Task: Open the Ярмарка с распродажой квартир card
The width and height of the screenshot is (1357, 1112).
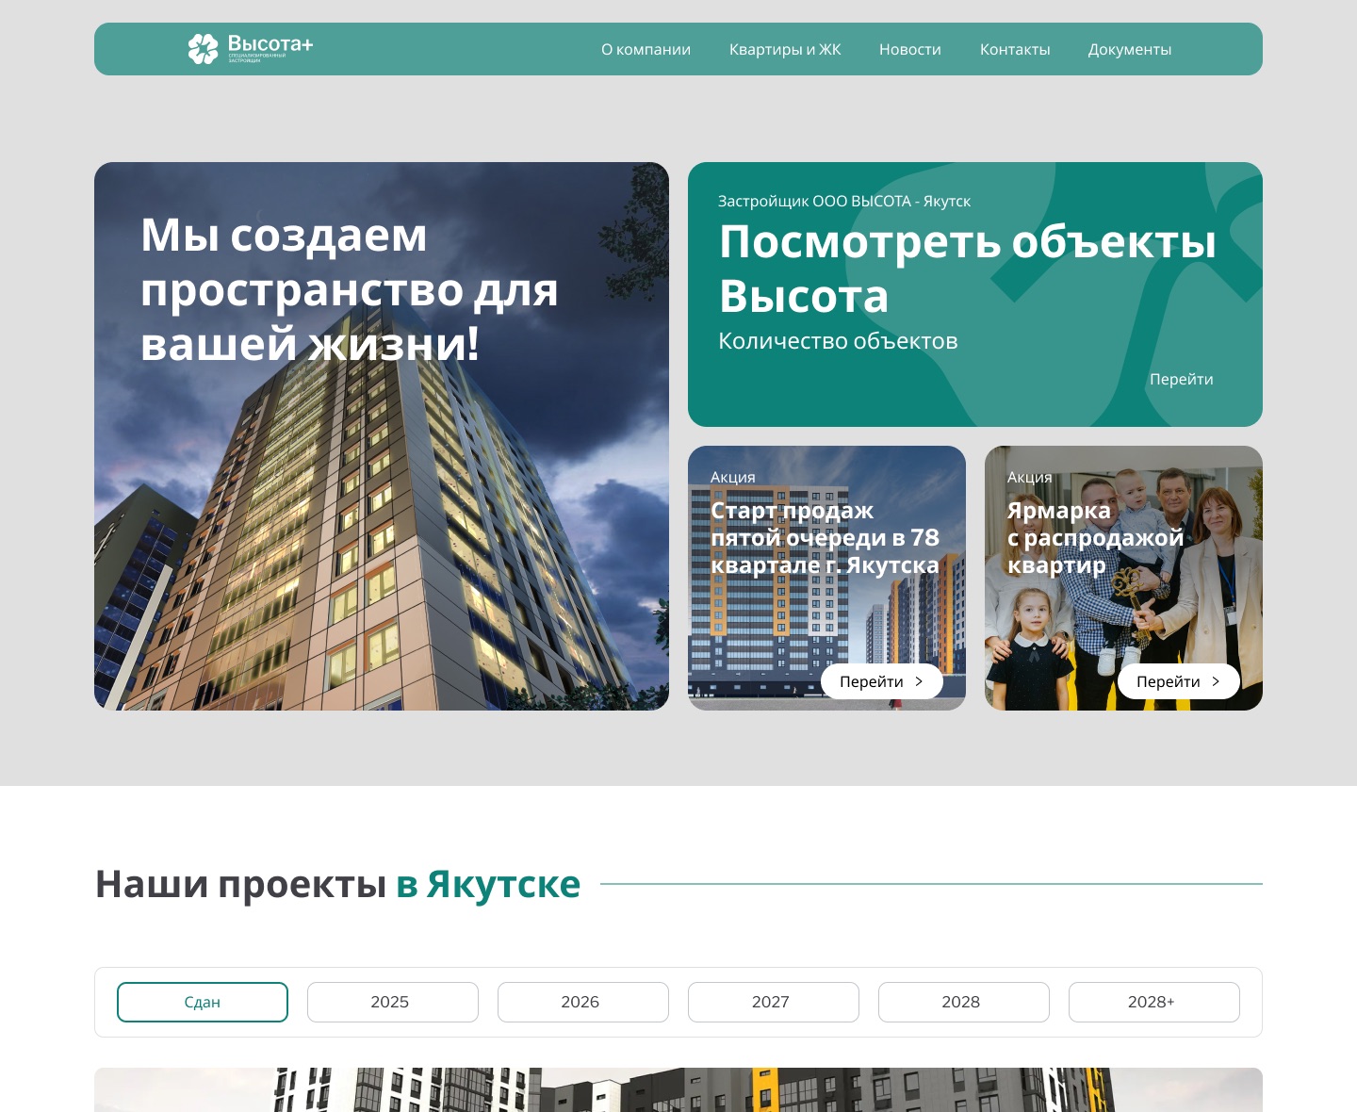Action: pos(1123,578)
